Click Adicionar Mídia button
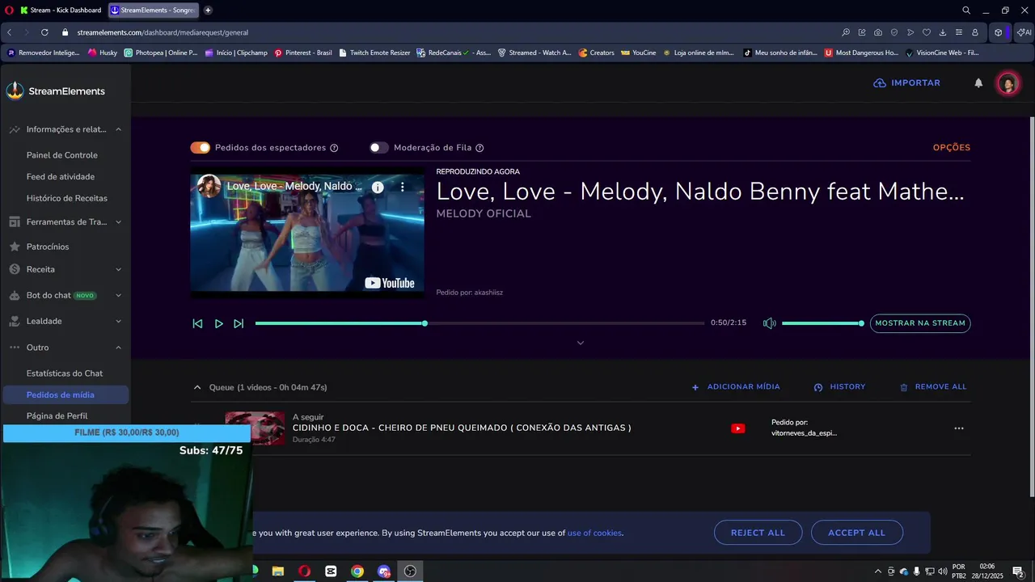The height and width of the screenshot is (582, 1035). [x=736, y=387]
